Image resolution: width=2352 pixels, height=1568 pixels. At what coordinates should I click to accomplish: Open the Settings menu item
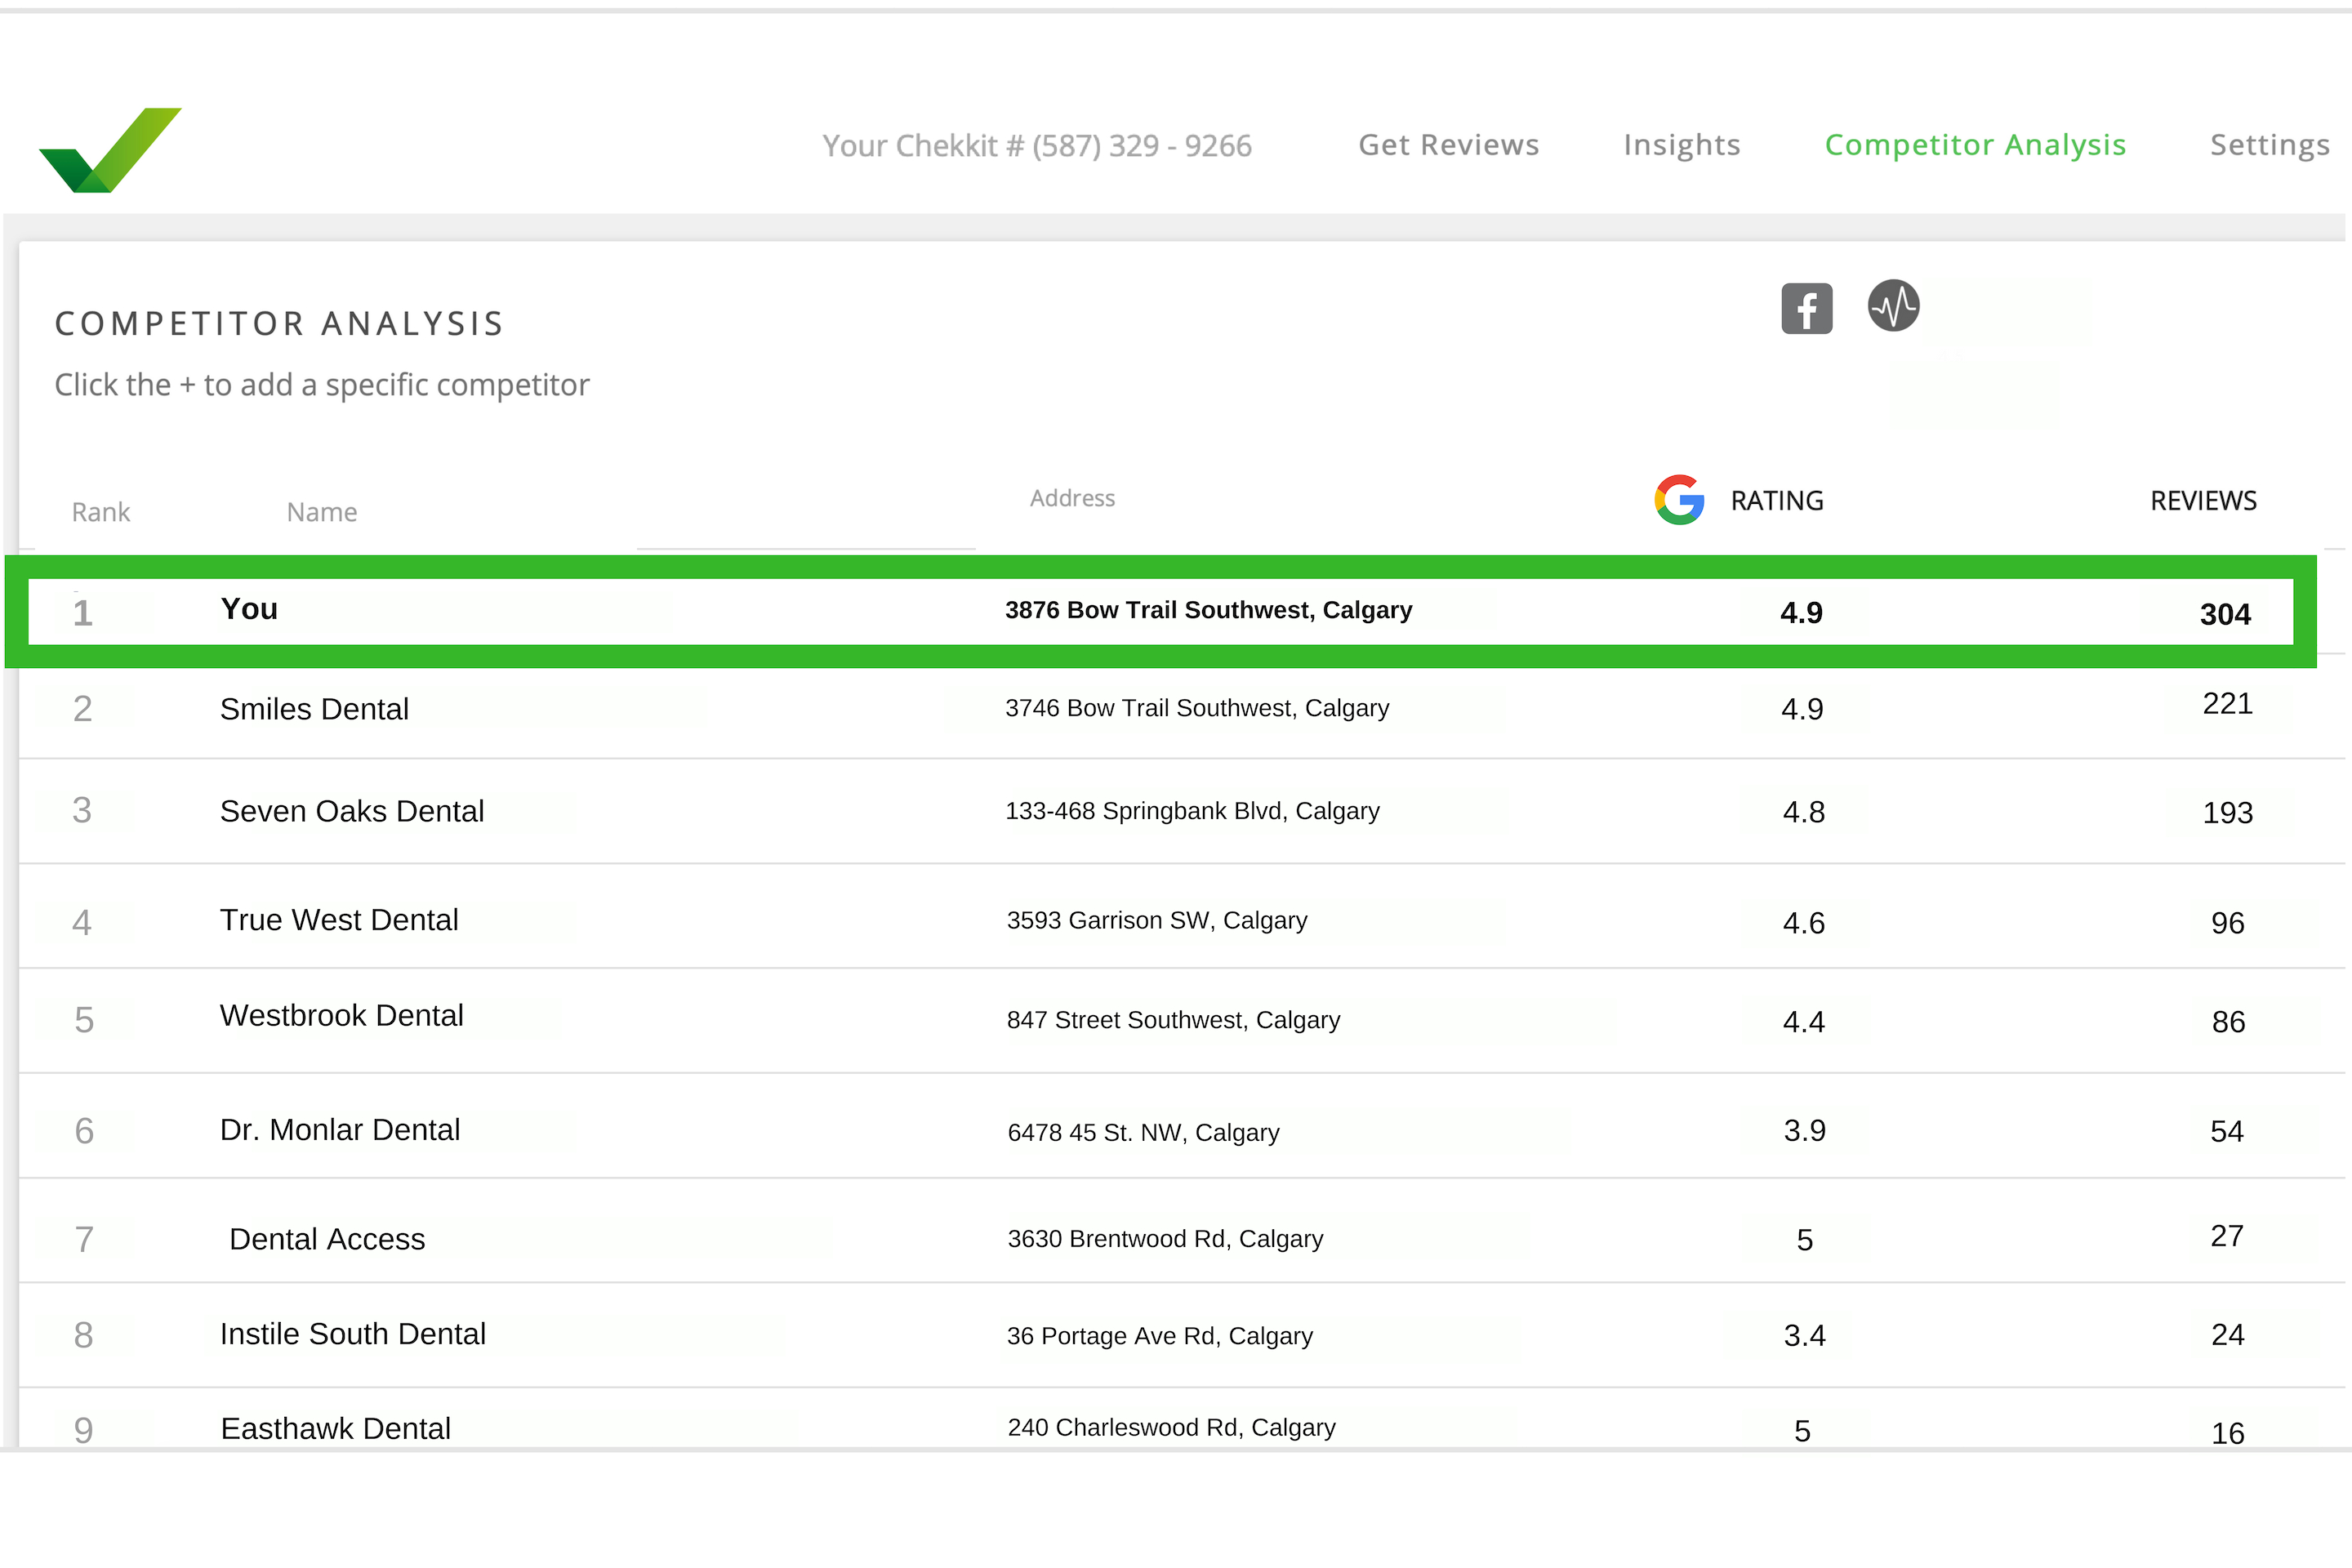point(2269,145)
